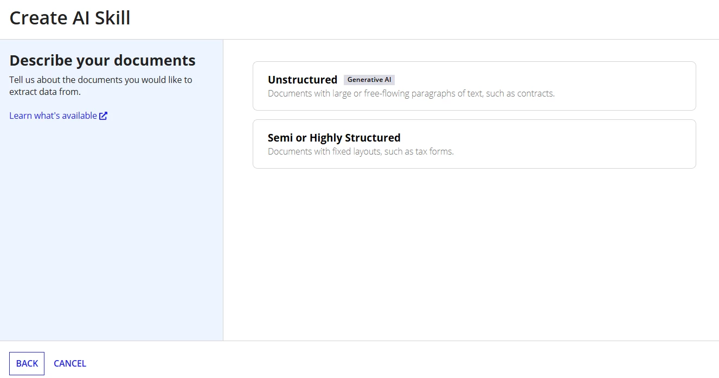Cancel the AI Skill creation
Viewport: 719px width, 378px height.
pos(70,363)
